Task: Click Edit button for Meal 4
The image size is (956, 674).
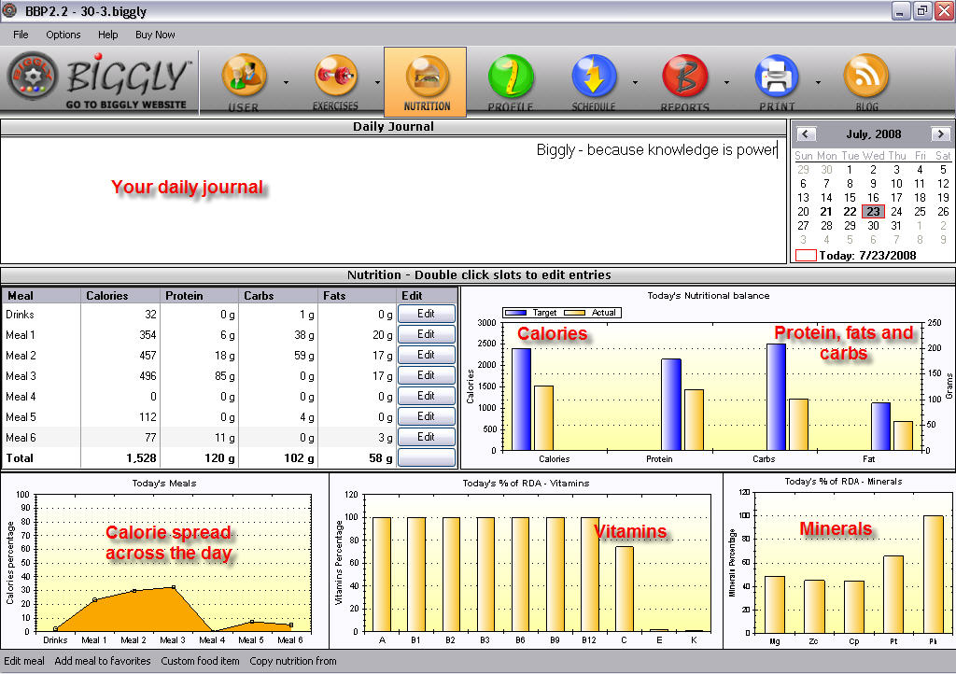Action: 426,396
